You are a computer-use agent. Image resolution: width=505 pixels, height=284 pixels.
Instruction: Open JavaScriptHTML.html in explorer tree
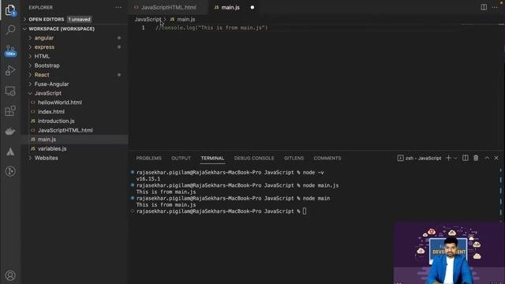click(65, 130)
